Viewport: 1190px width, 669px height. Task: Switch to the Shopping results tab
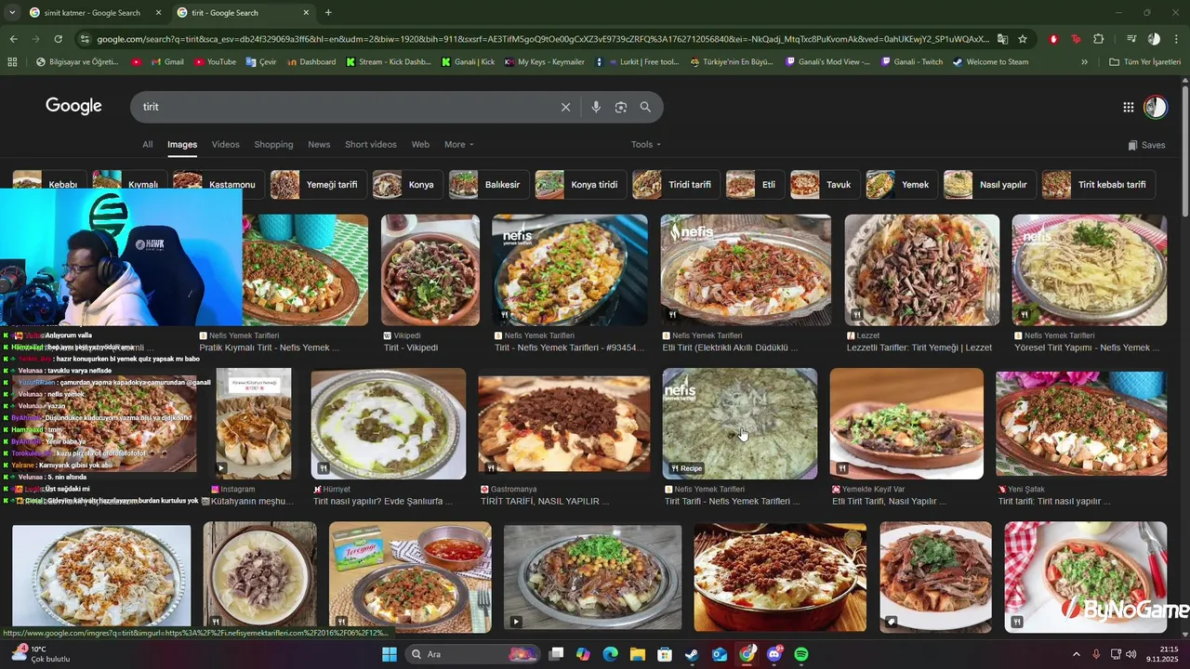click(273, 144)
